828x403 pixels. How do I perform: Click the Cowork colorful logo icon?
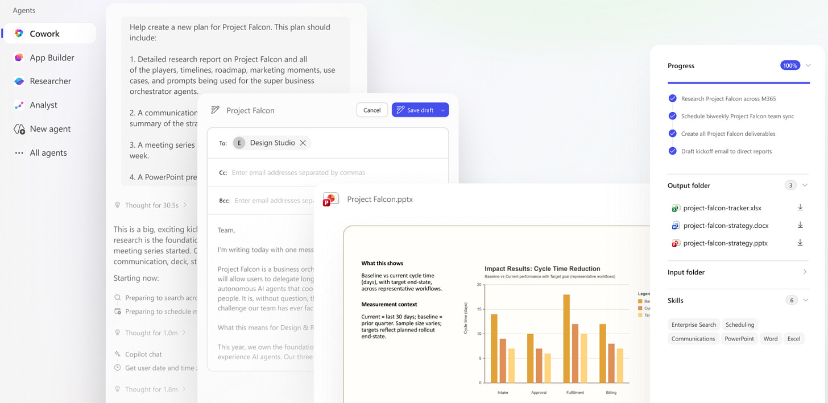(19, 34)
